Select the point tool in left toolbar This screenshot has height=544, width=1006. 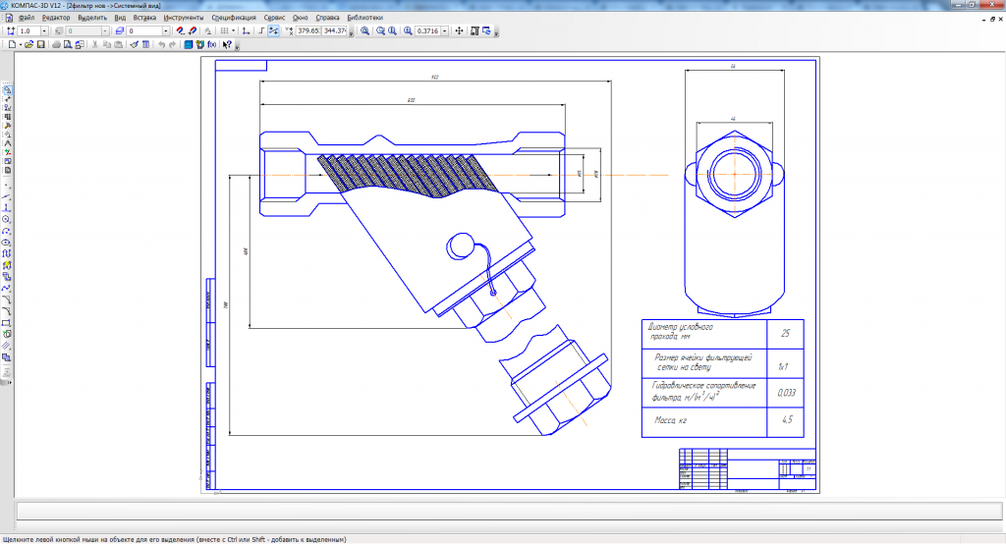7,188
